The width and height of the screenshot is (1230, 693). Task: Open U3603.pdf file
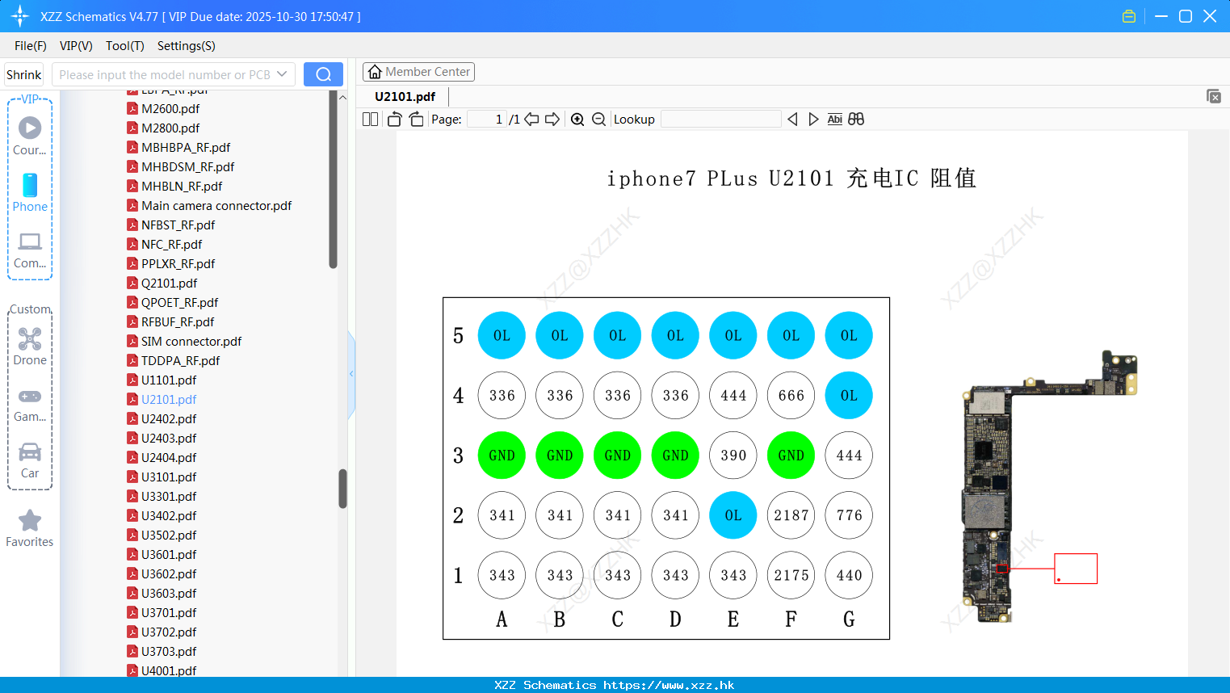tap(169, 593)
